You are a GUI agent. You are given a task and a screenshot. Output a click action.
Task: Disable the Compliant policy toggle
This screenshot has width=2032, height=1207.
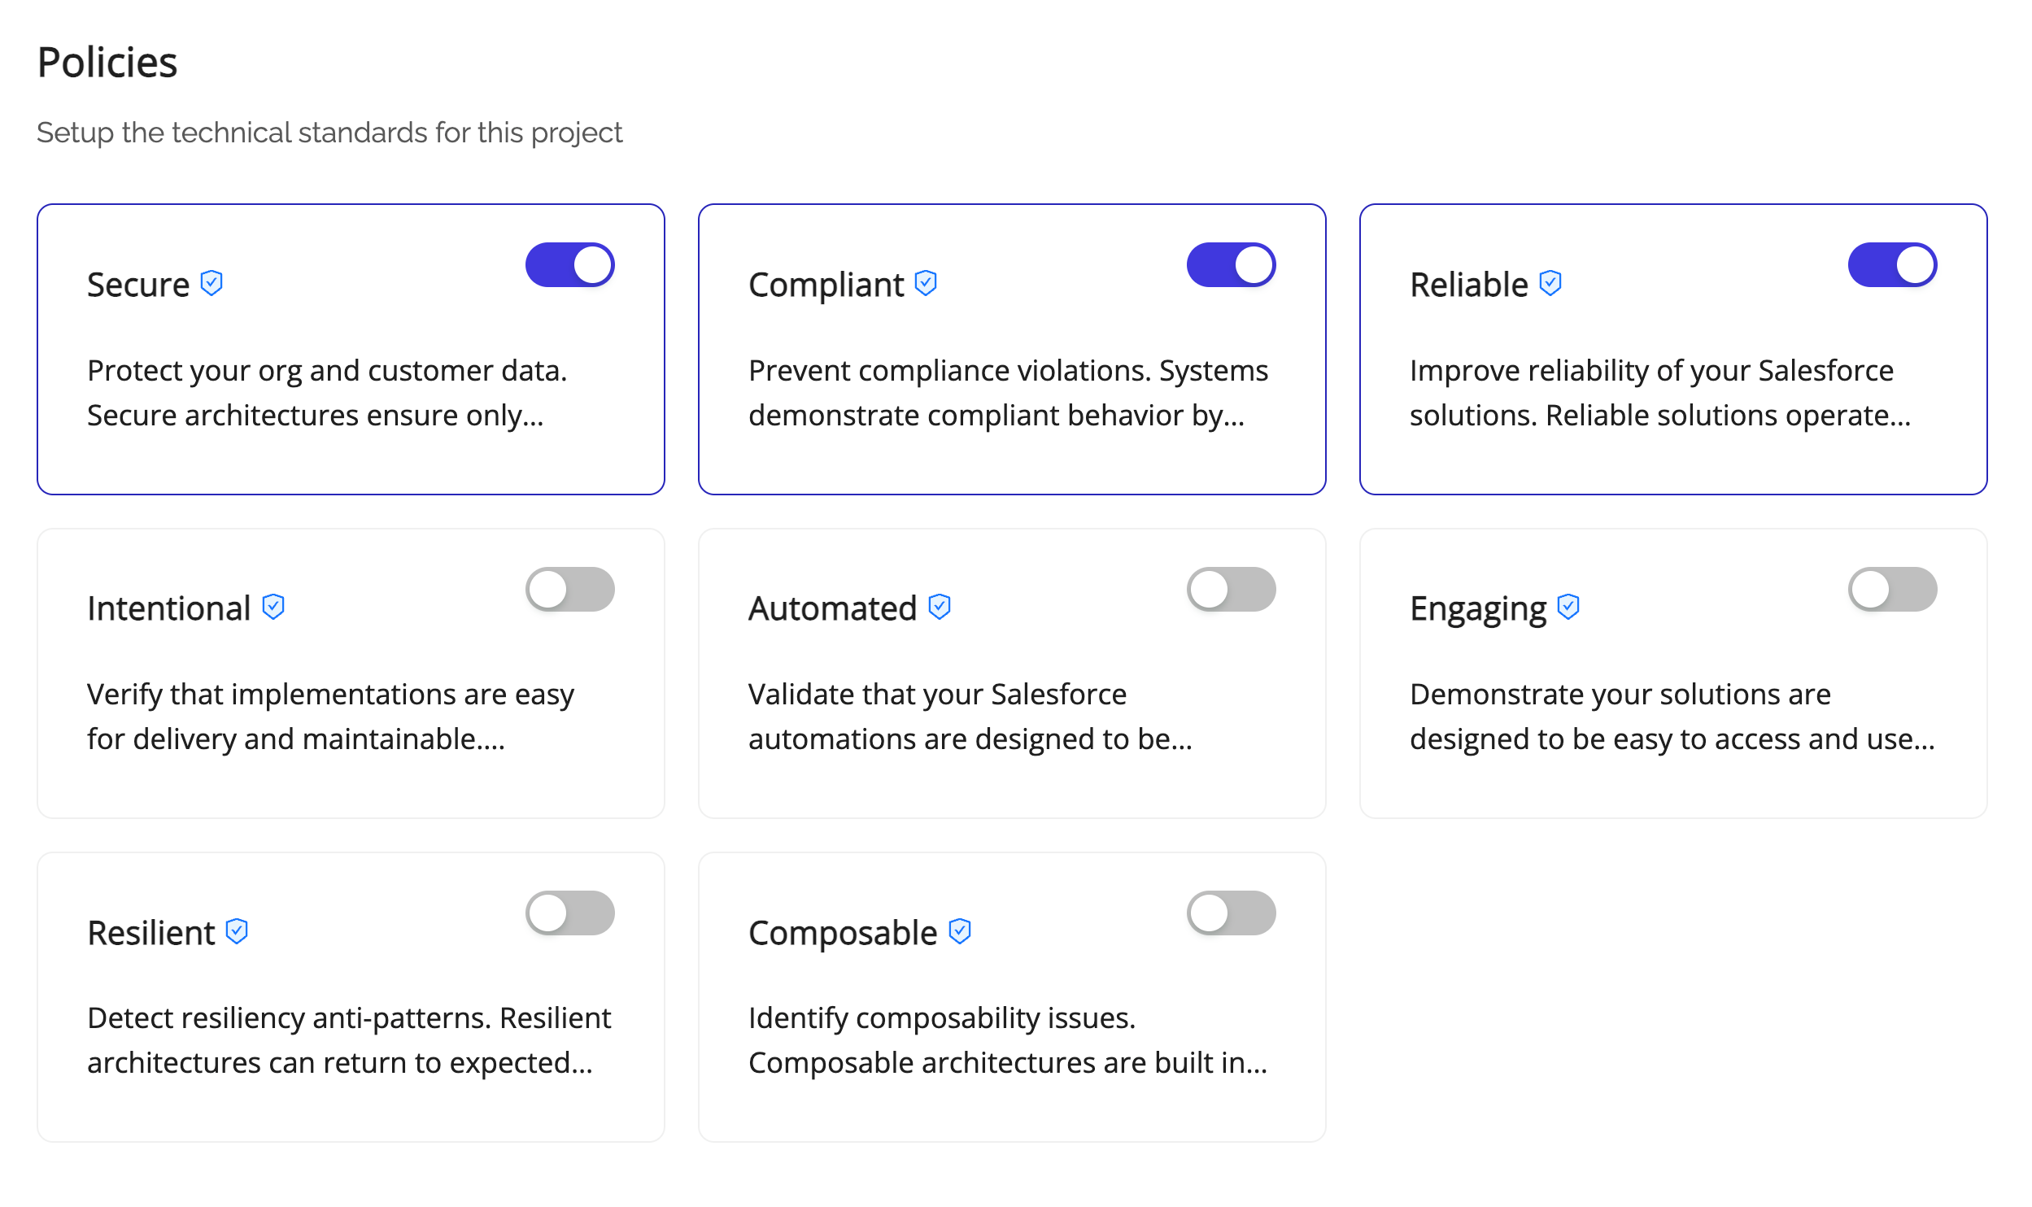coord(1230,264)
